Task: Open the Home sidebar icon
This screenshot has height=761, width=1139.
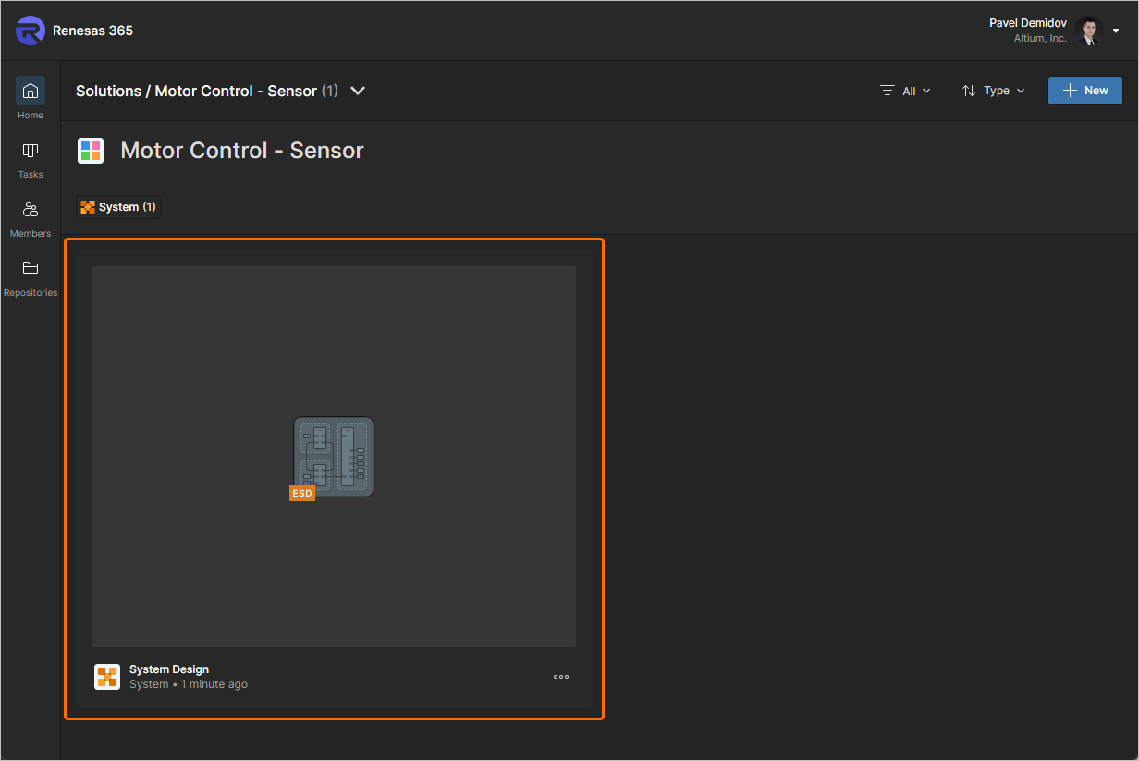Action: coord(31,92)
